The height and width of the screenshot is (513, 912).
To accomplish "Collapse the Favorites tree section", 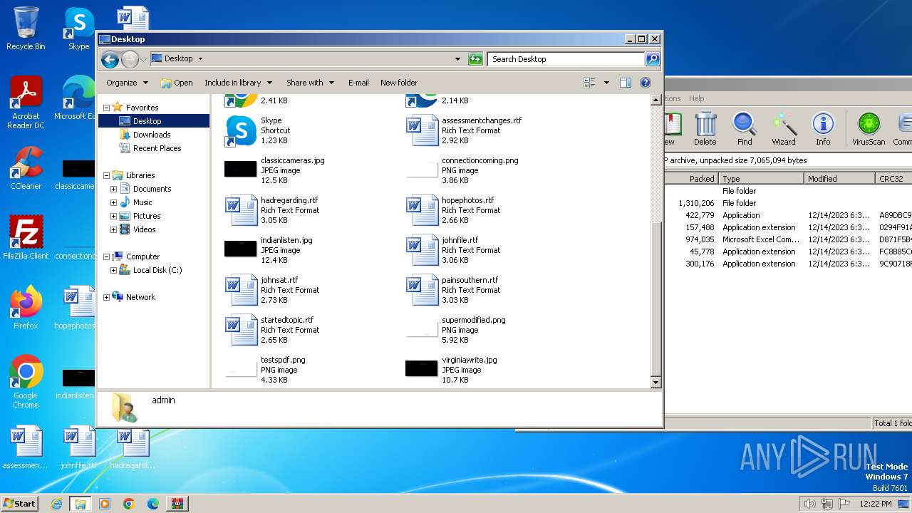I will point(106,108).
